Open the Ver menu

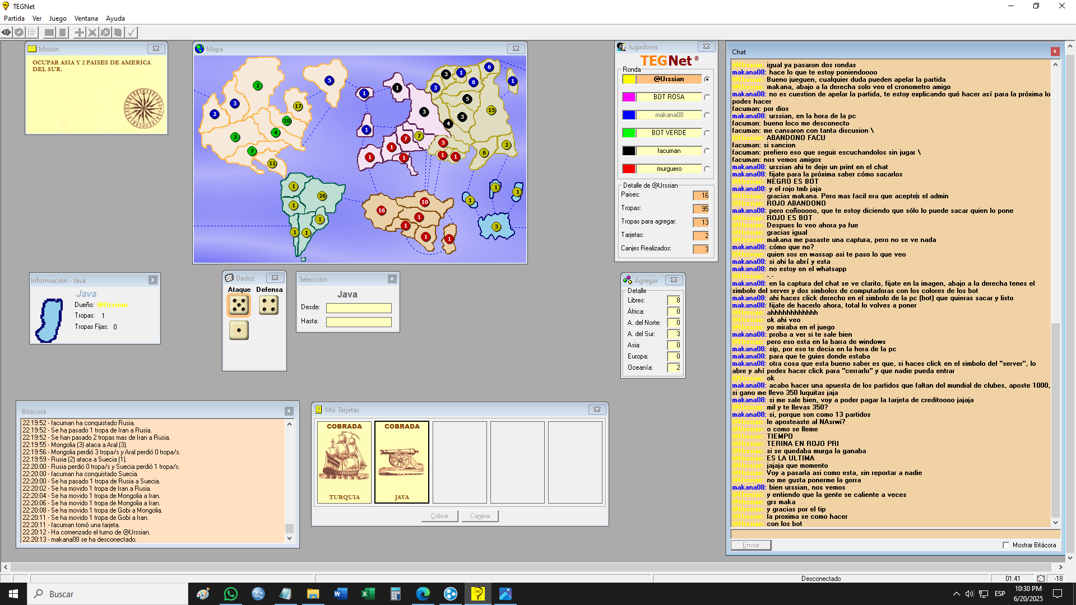[x=37, y=18]
